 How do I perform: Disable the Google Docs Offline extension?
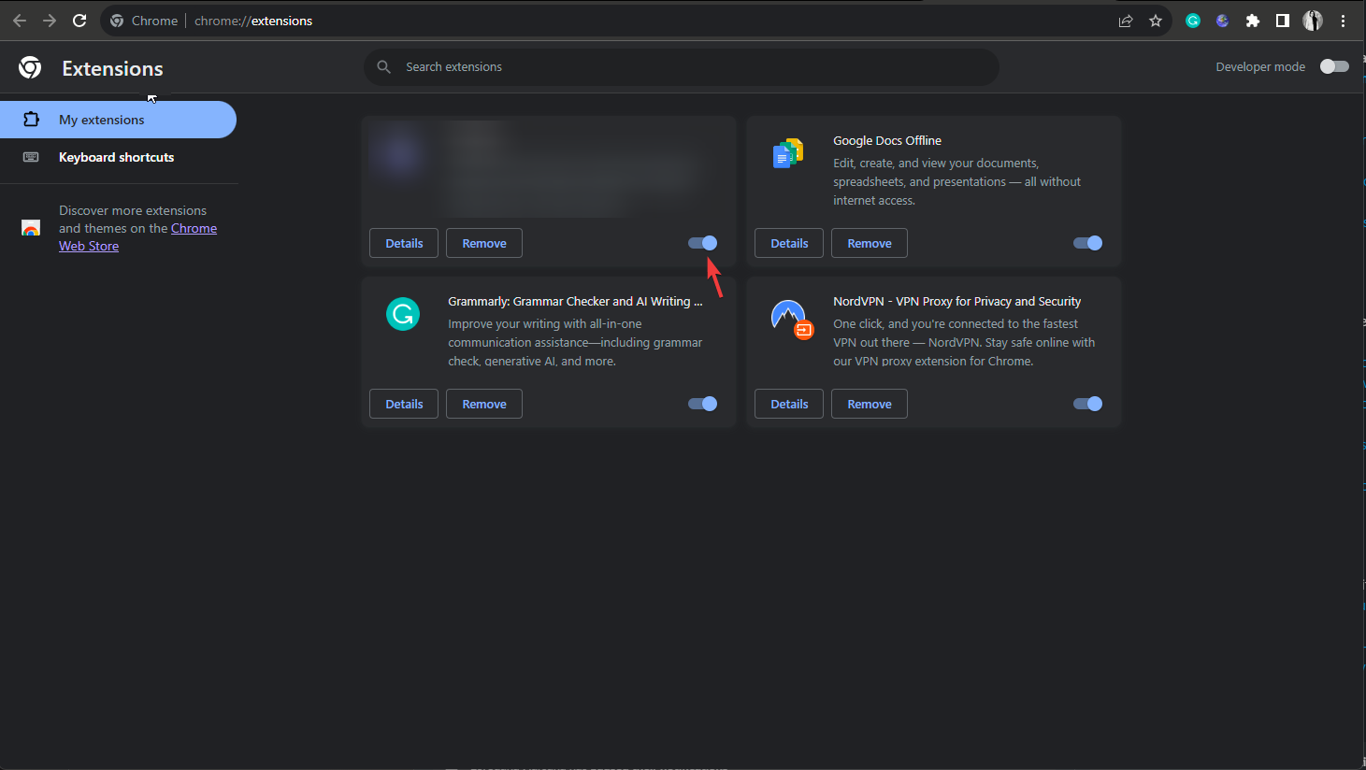pos(1087,243)
